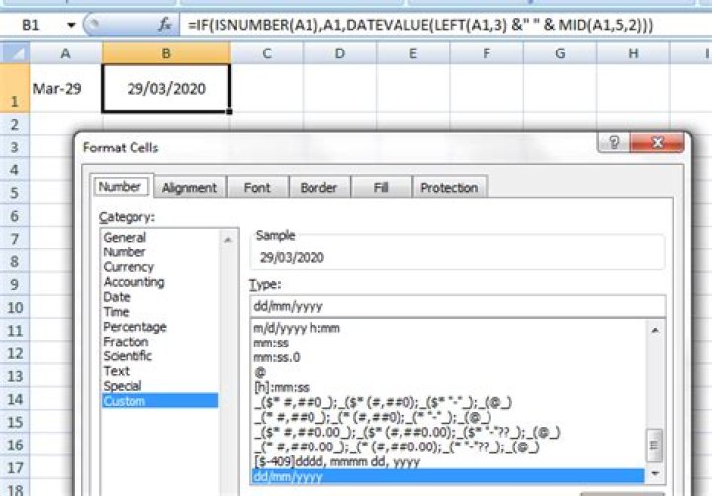The height and width of the screenshot is (496, 712).
Task: Select the [h]:mm:ss format
Action: [x=448, y=387]
